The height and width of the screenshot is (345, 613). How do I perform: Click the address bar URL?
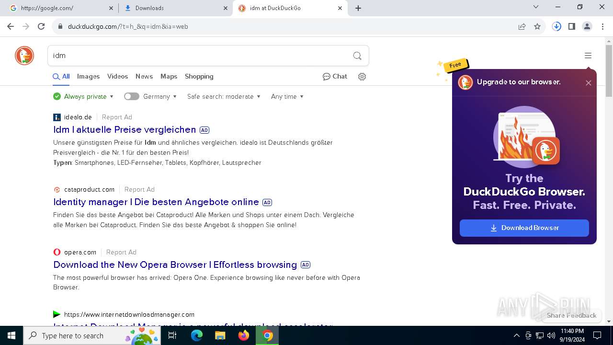pos(128,26)
